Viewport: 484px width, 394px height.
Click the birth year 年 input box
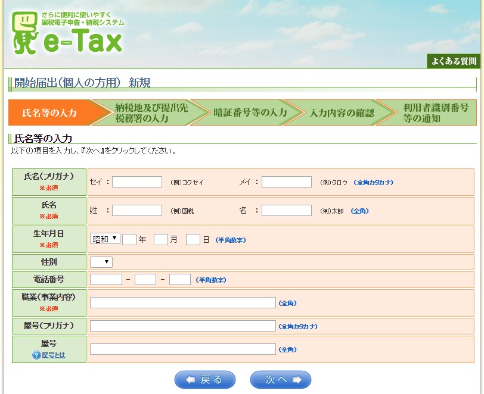click(x=129, y=239)
